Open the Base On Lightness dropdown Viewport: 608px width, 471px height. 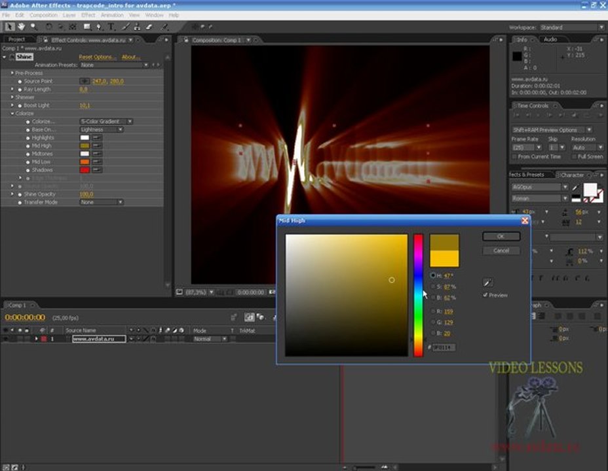click(102, 130)
